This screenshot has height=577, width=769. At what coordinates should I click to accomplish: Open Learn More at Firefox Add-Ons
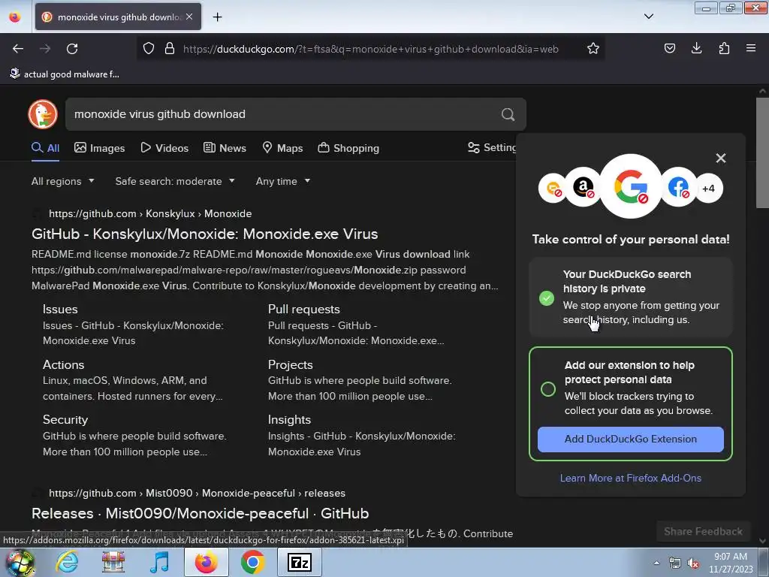631,479
